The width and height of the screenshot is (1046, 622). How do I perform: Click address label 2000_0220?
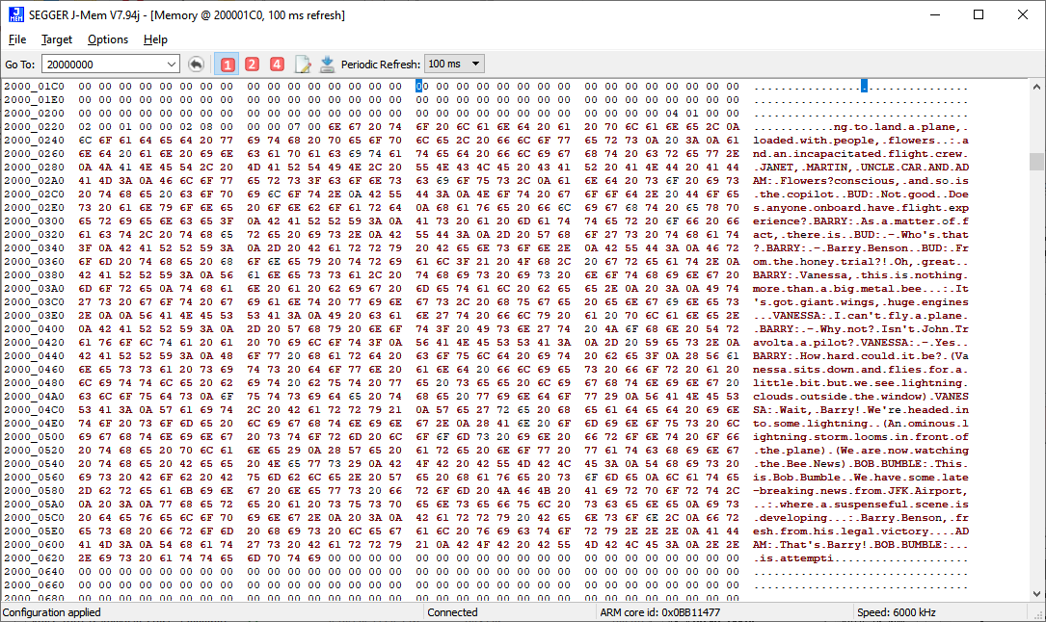click(34, 126)
